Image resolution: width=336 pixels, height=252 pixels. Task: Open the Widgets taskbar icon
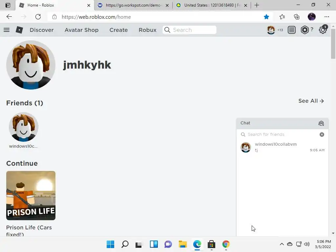tap(154, 244)
